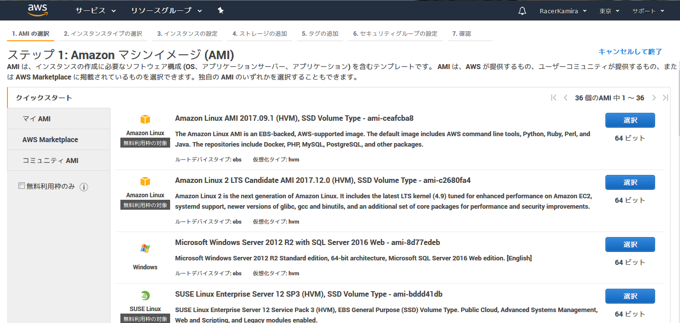The image size is (680, 323).
Task: Click 選択 for SUSE Linux Enterprise Server 12
Action: (x=630, y=296)
